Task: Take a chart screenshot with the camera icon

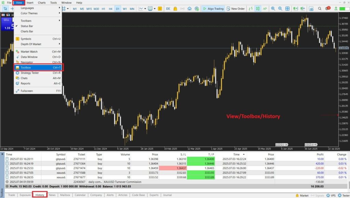Action: [x=310, y=9]
